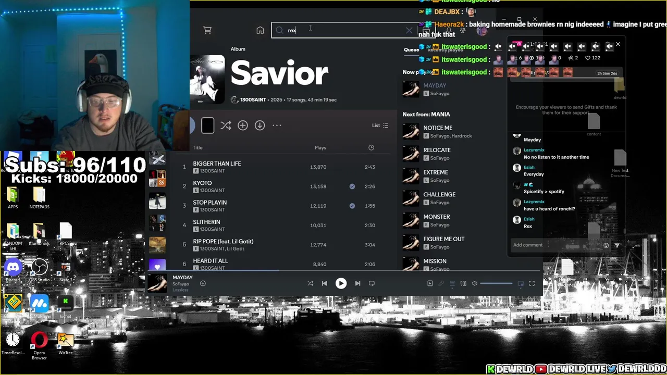Viewport: 667px width, 375px height.
Task: Skip to next track
Action: pyautogui.click(x=357, y=283)
